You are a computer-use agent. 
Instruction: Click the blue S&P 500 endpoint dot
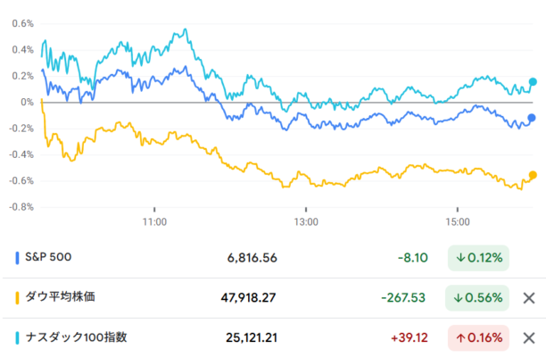coord(532,118)
